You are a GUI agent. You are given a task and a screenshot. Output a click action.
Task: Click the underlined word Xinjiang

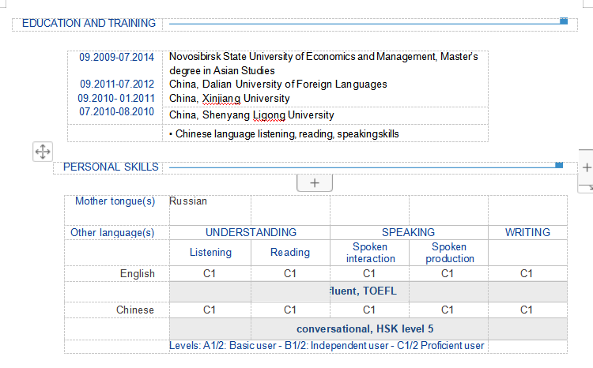(x=221, y=99)
